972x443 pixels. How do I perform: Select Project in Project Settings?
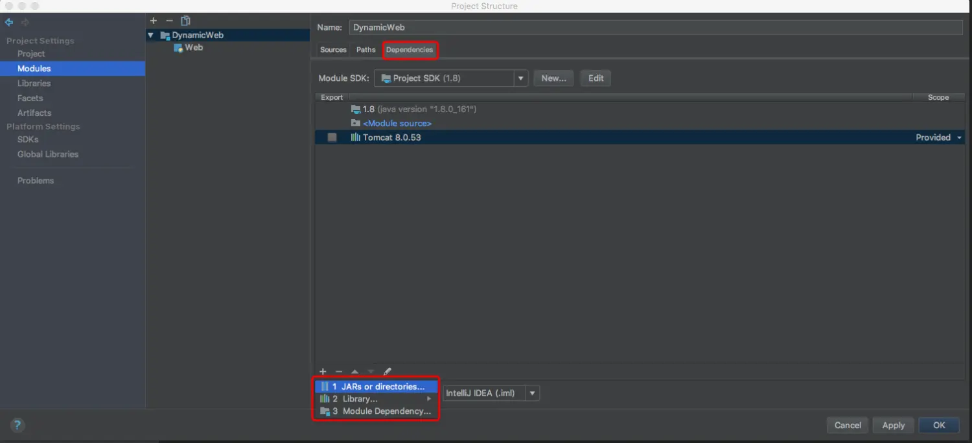pyautogui.click(x=31, y=54)
